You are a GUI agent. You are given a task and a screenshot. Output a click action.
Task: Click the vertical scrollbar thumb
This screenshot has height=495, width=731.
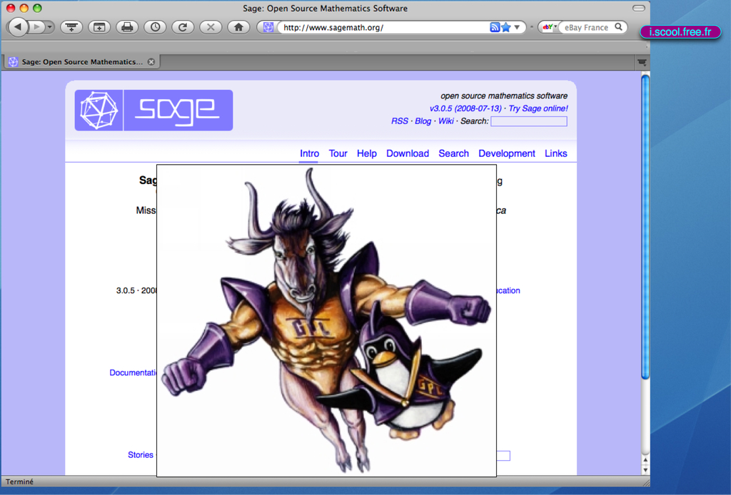tap(645, 227)
